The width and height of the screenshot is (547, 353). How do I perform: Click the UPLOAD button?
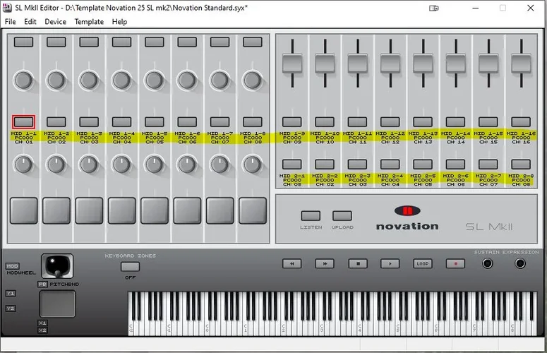pyautogui.click(x=342, y=216)
